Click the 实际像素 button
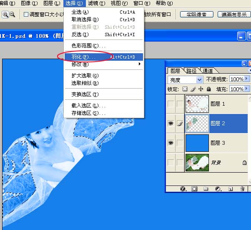 point(196,15)
